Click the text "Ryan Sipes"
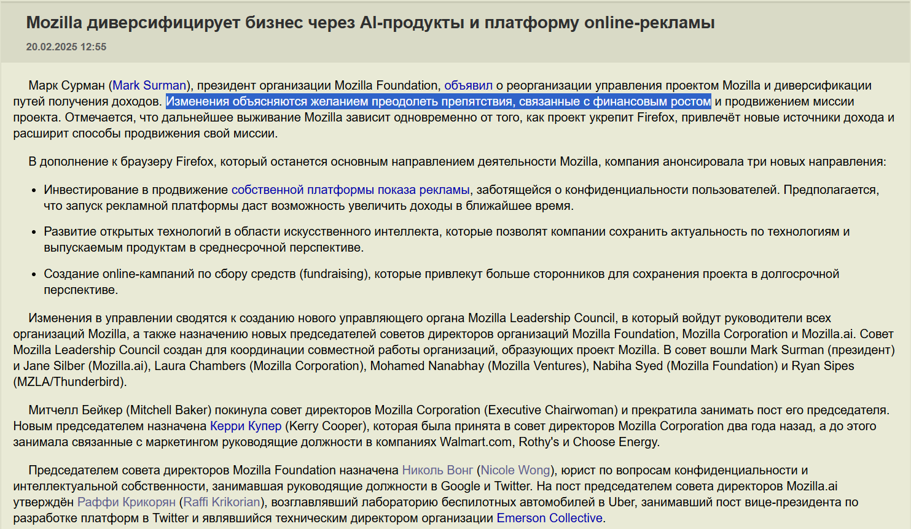Image resolution: width=911 pixels, height=529 pixels. pyautogui.click(x=823, y=366)
